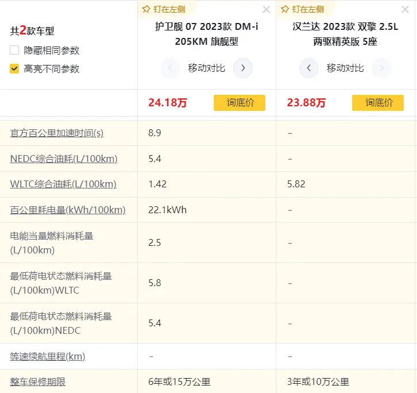
Task: Click the 最低荷电状态燃料消耗量 NEDC label
Action: tap(61, 323)
